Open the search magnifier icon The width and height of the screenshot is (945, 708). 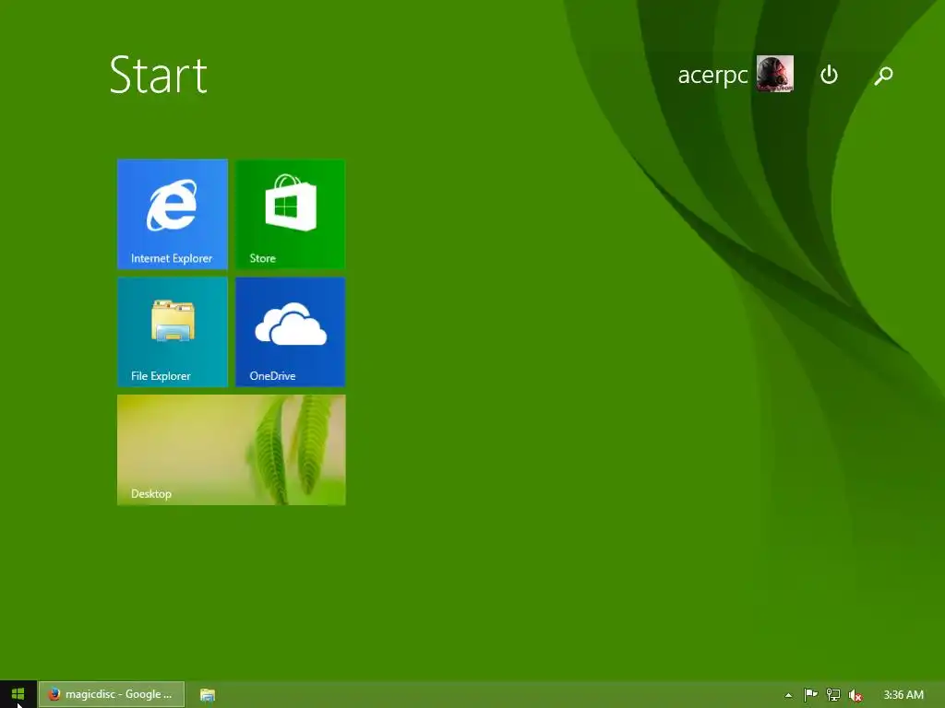coord(883,76)
